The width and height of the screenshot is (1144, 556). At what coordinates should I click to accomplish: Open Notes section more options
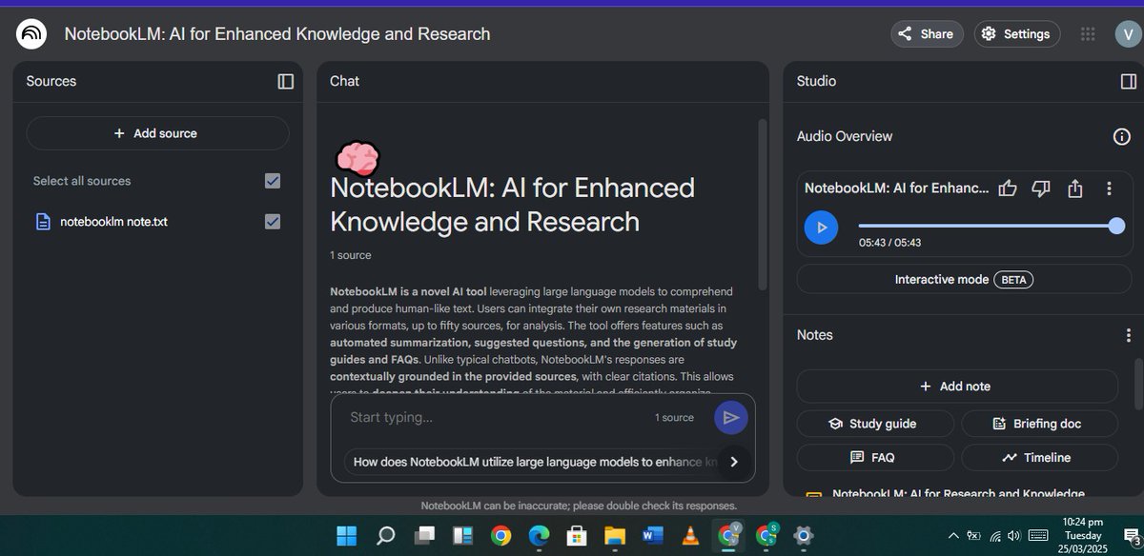coord(1129,335)
